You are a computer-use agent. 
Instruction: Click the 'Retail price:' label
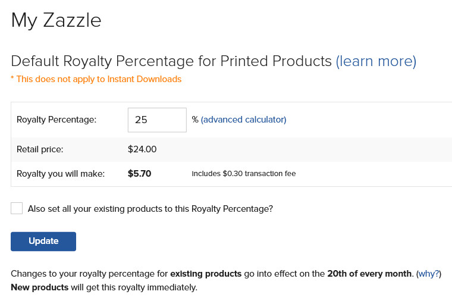(x=40, y=149)
